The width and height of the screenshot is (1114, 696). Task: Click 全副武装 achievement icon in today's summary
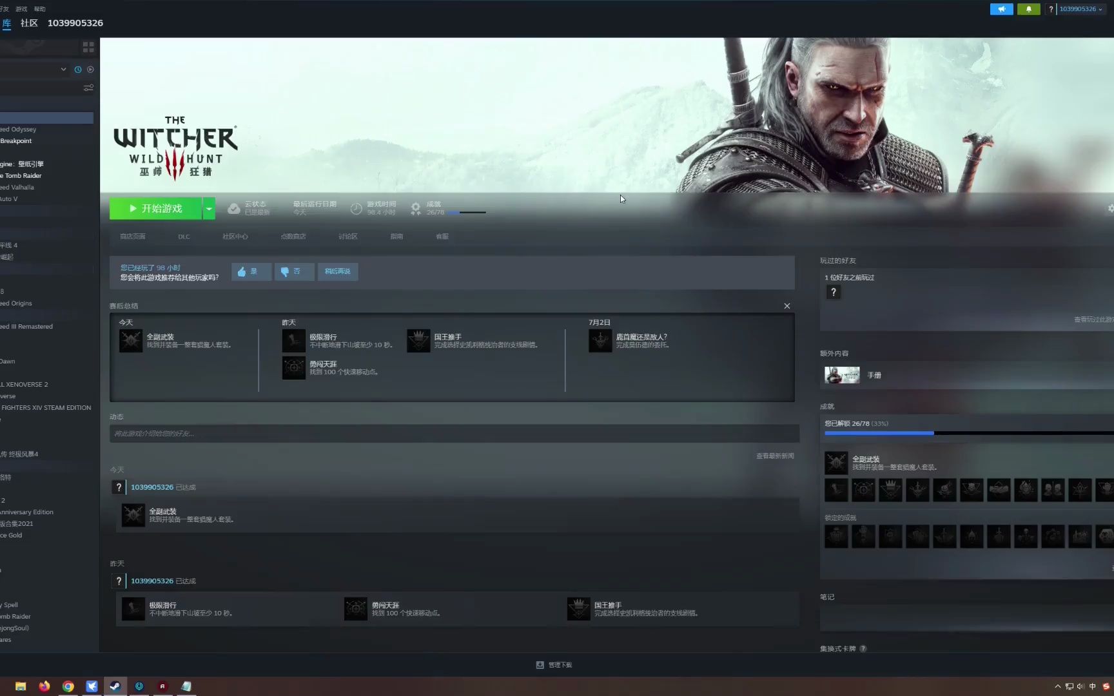point(131,340)
